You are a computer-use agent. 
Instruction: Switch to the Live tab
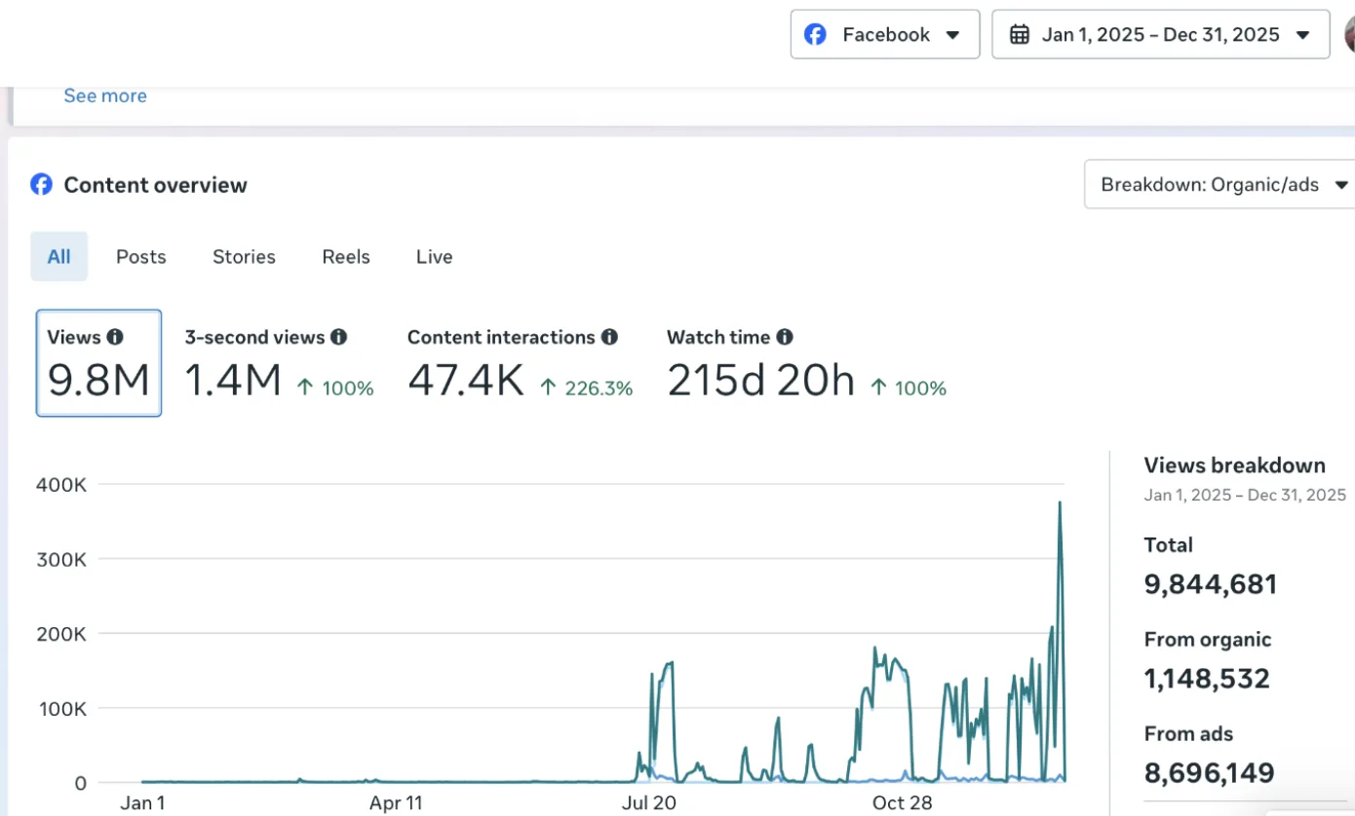434,256
